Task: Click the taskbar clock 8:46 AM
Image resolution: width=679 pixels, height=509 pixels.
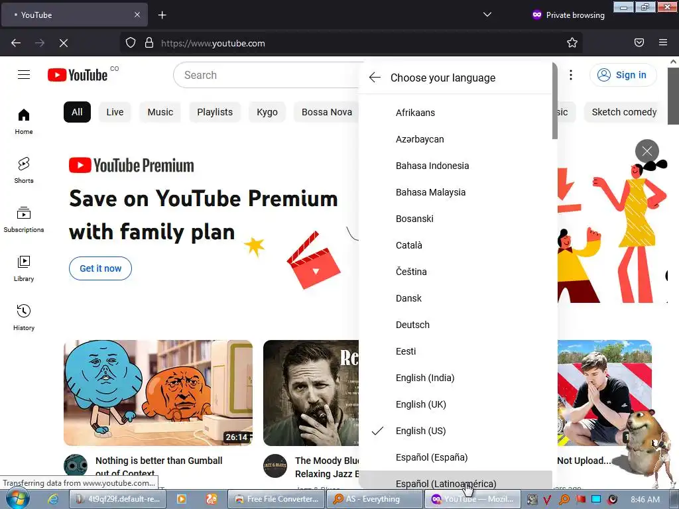Action: 645,499
